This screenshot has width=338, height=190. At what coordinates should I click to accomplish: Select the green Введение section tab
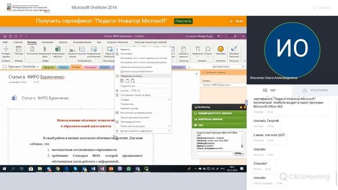(x=49, y=68)
